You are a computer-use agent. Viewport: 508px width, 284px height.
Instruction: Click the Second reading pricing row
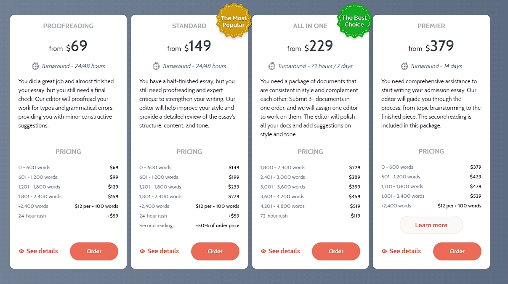point(189,226)
